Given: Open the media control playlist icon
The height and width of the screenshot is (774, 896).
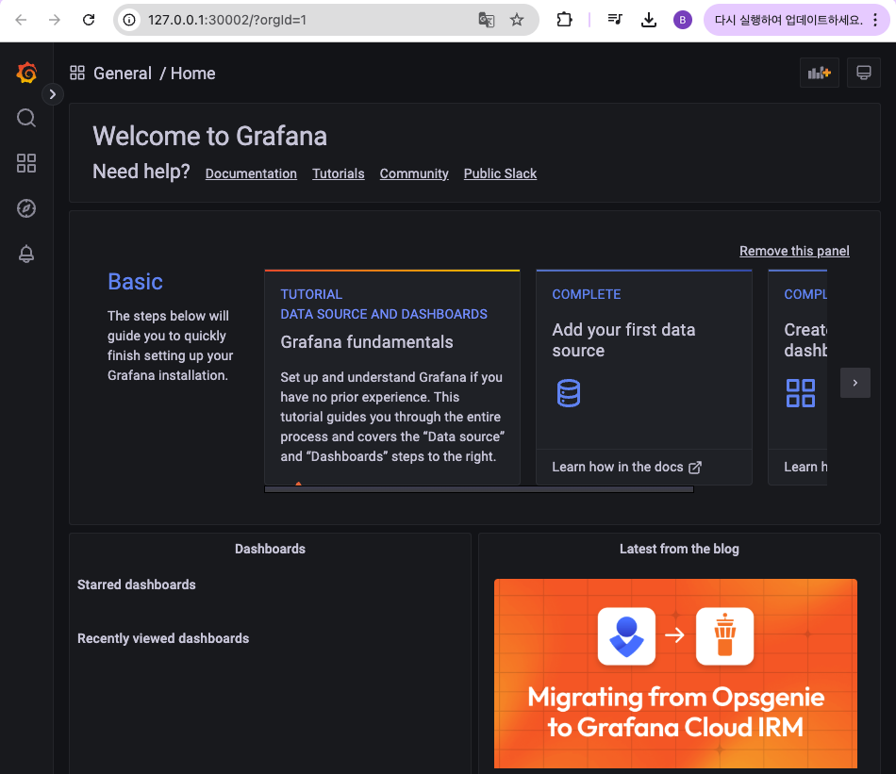Looking at the screenshot, I should coord(615,20).
